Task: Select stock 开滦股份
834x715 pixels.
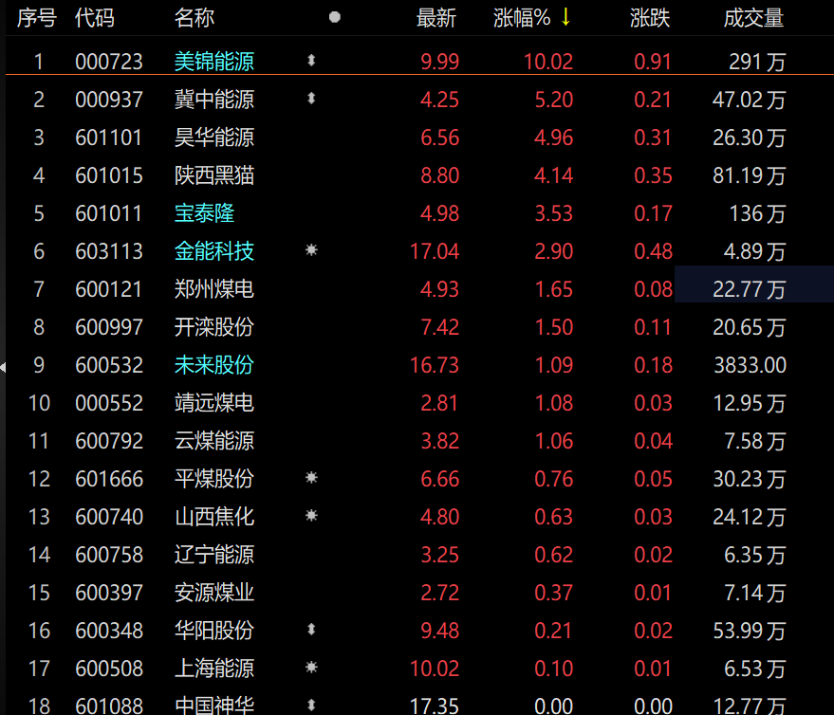Action: 214,327
